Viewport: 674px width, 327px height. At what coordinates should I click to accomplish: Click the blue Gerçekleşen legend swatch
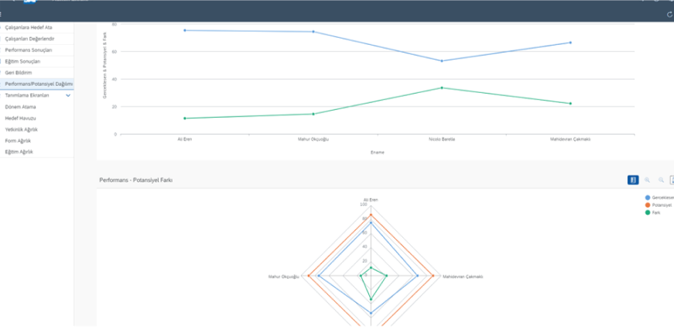648,198
